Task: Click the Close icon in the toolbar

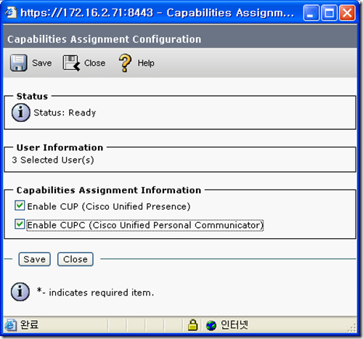Action: point(71,63)
